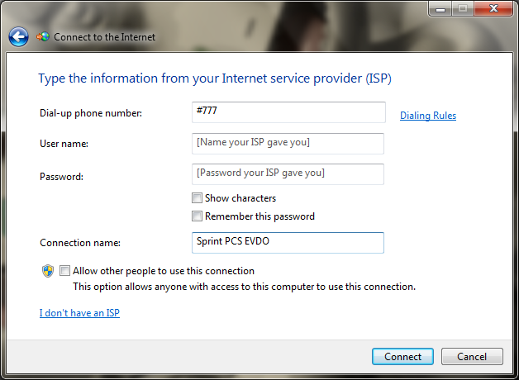Screen dimensions: 519x380
Task: Click the Connection name field with Sprint PCS EVDO
Action: point(288,243)
